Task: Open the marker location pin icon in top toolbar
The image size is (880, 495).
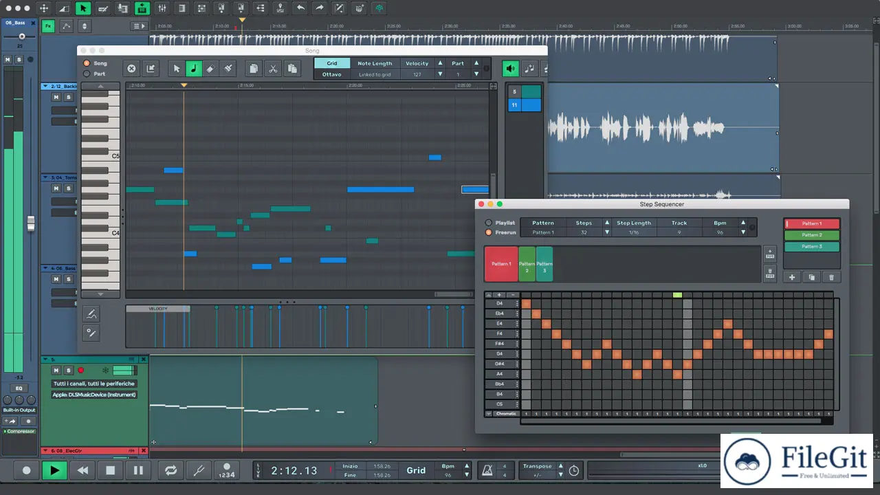Action: [x=280, y=8]
